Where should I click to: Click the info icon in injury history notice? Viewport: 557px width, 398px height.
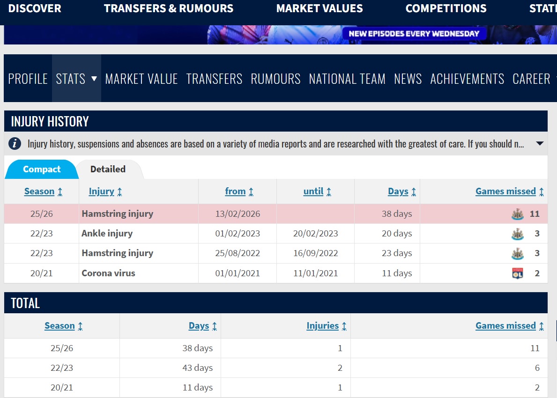coord(15,144)
